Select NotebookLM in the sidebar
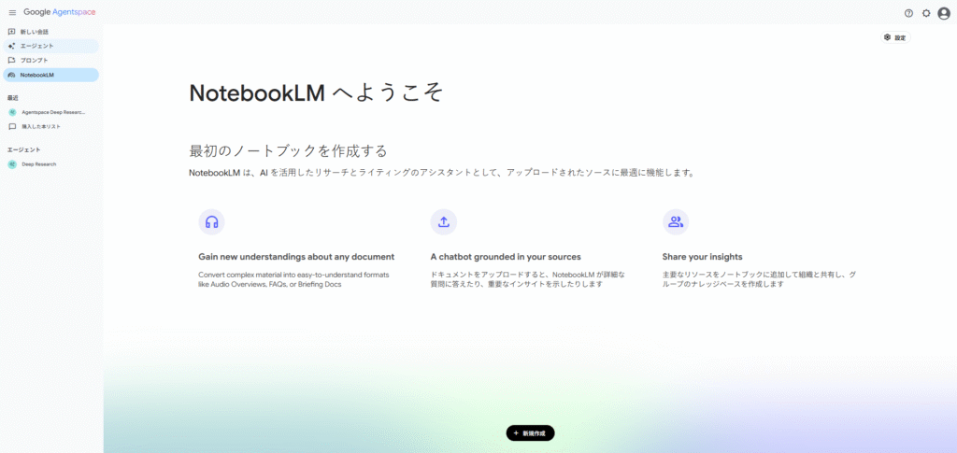This screenshot has height=453, width=957. click(50, 75)
